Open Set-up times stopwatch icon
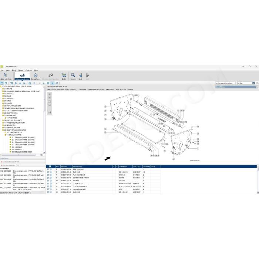The width and height of the screenshot is (259, 259). pyautogui.click(x=36, y=76)
